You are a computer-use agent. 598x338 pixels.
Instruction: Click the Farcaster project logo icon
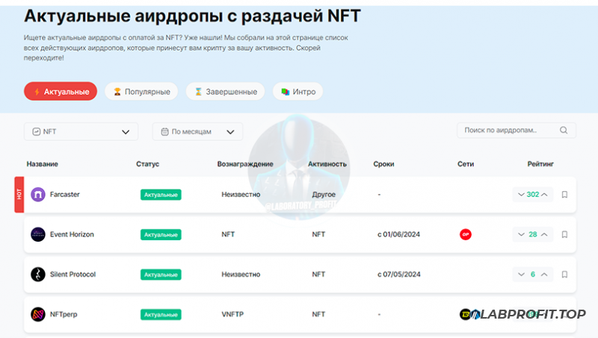point(37,195)
